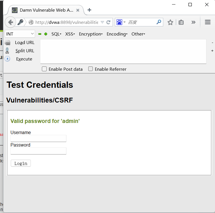The height and width of the screenshot is (213, 215).
Task: Open the Other menu in HackBar
Action: tap(138, 34)
